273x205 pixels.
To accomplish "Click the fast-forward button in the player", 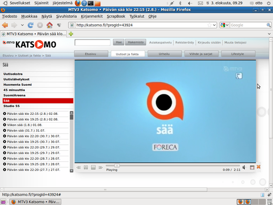I will click(100, 167).
